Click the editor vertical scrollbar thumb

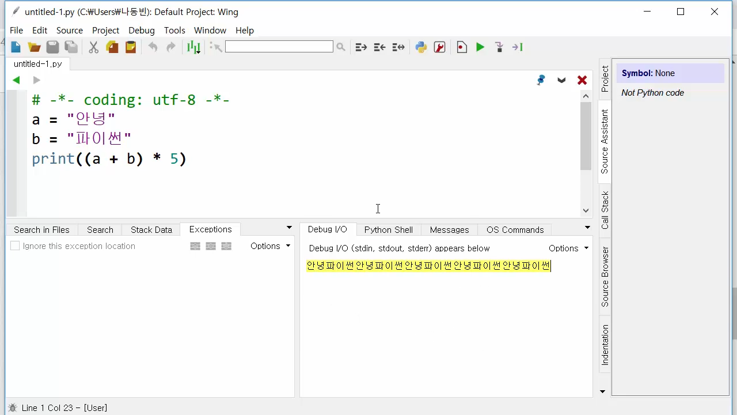point(586,135)
